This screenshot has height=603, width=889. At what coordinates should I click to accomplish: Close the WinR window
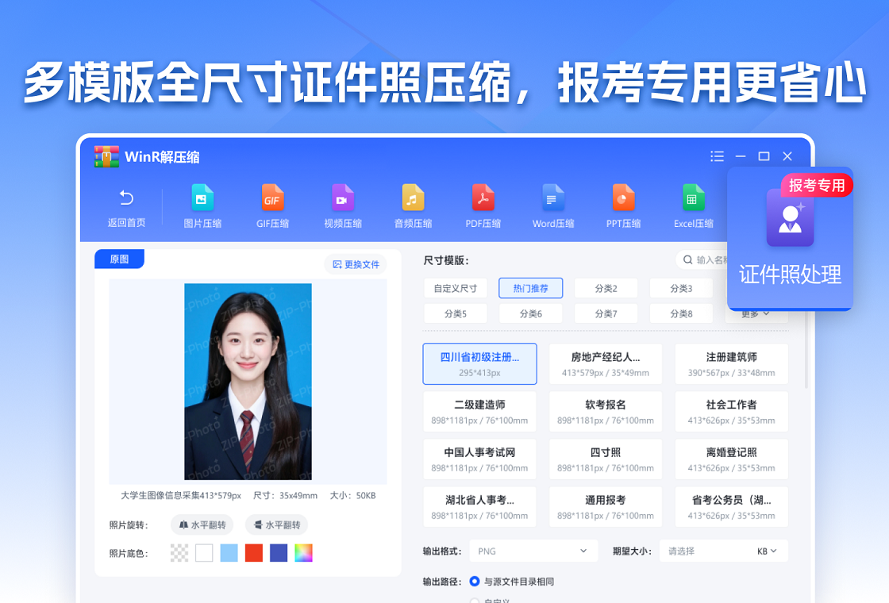(787, 156)
